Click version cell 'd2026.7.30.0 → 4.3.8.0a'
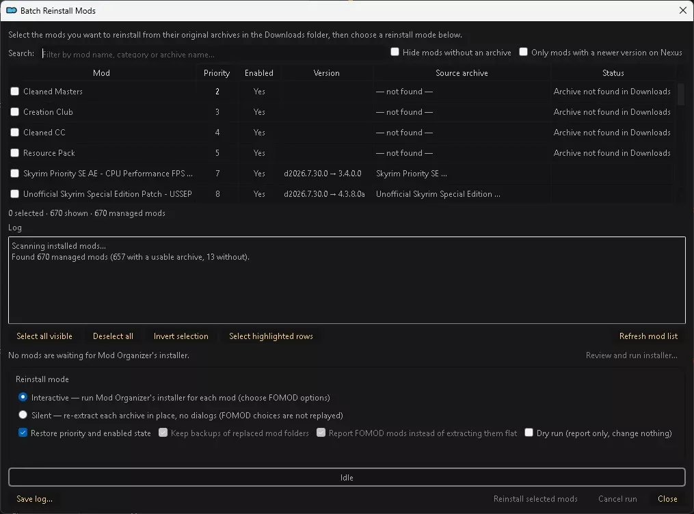Image resolution: width=694 pixels, height=514 pixels. [324, 193]
